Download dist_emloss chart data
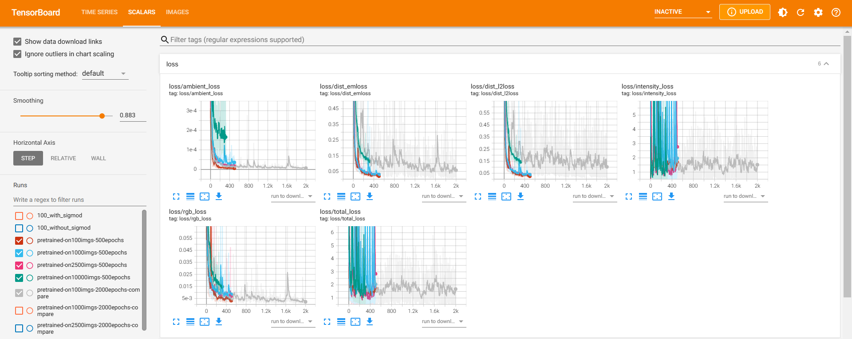This screenshot has width=852, height=339. pos(370,196)
